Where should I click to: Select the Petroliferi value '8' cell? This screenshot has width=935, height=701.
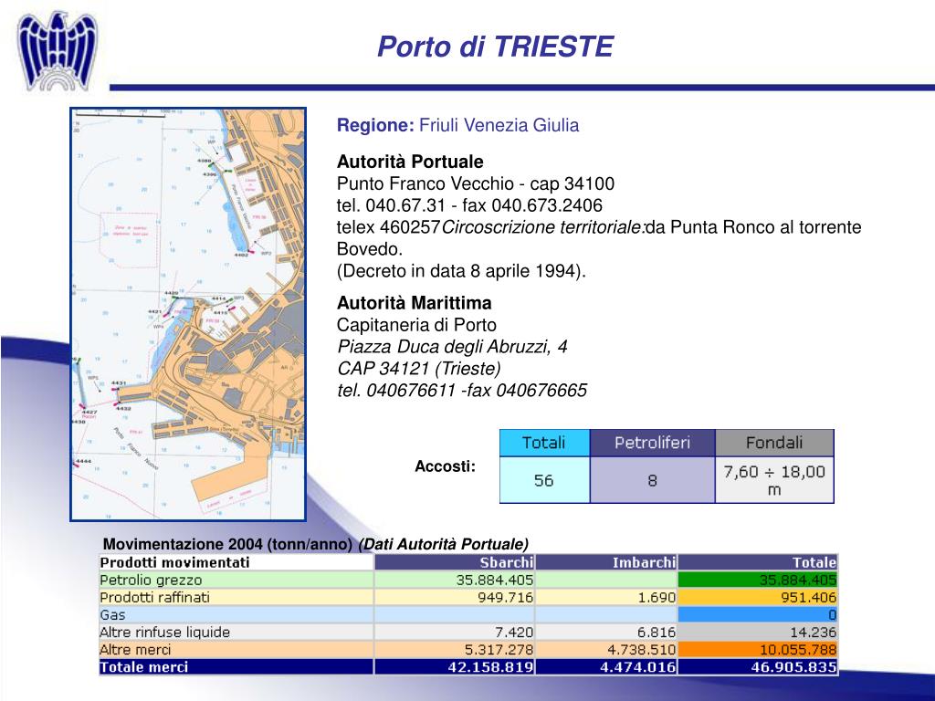[x=652, y=480]
